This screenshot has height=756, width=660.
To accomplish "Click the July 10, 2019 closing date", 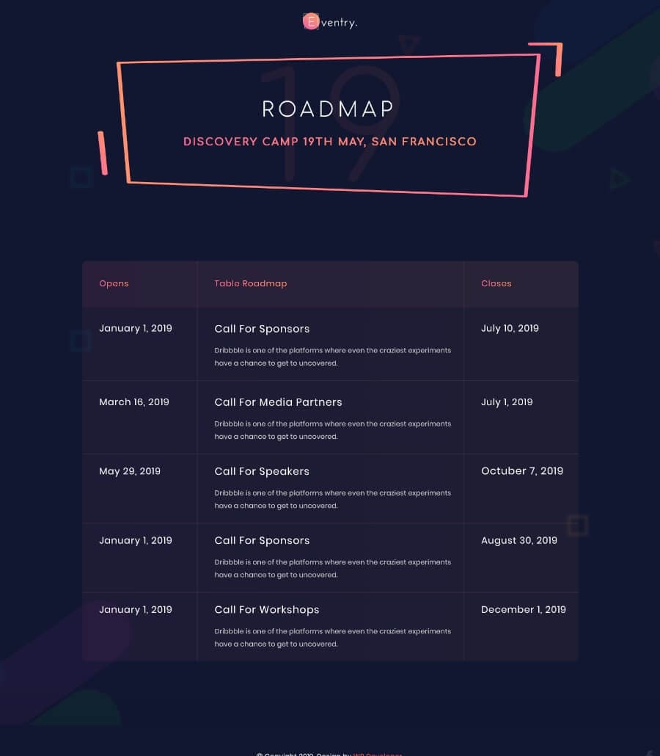I will coord(510,329).
